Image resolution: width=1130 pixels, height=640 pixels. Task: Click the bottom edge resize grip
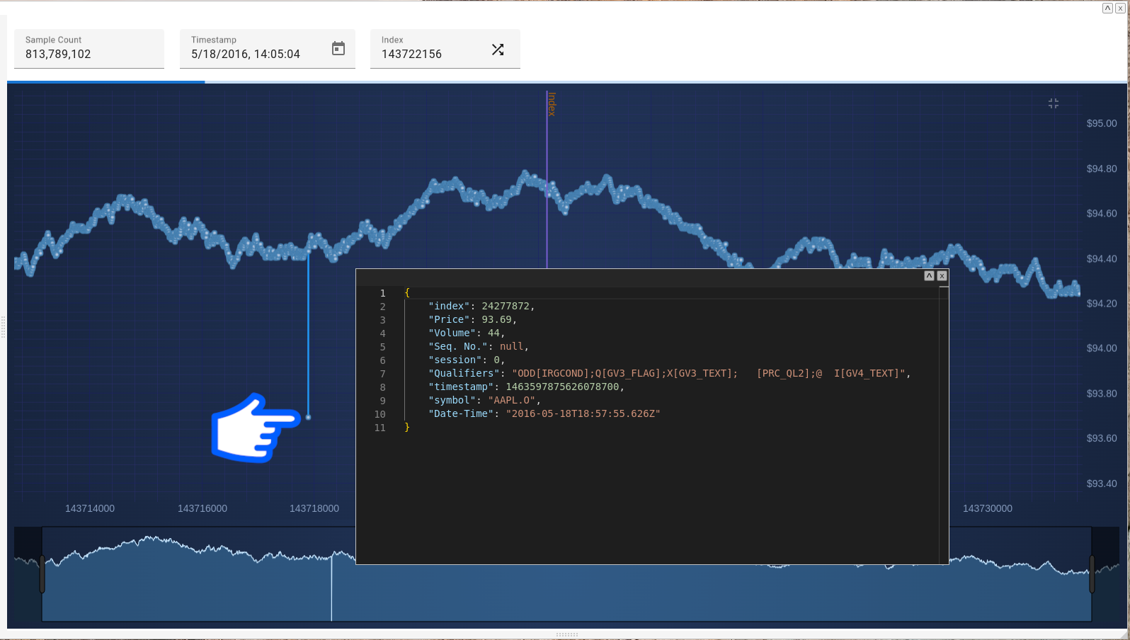[x=566, y=635]
